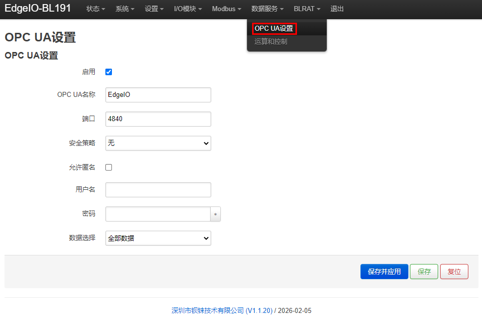Open the 状态 status menu
This screenshot has width=482, height=318.
pos(96,9)
